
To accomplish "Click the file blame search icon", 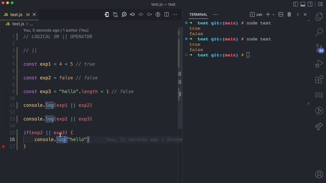I will click(124, 15).
